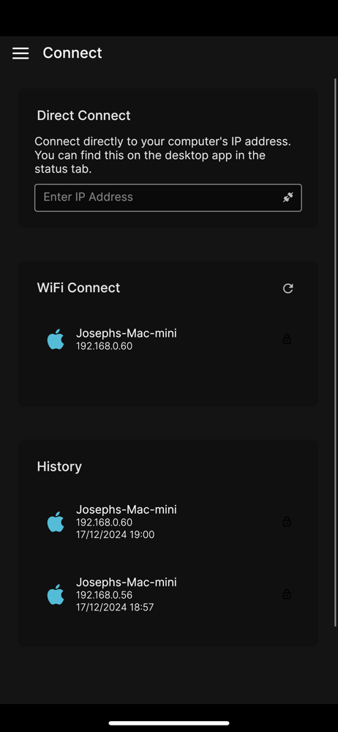Click the History section heading

(x=59, y=466)
